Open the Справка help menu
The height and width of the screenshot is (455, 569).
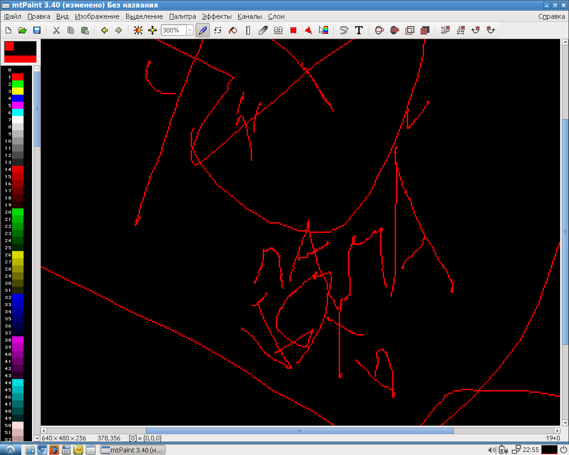tap(551, 16)
